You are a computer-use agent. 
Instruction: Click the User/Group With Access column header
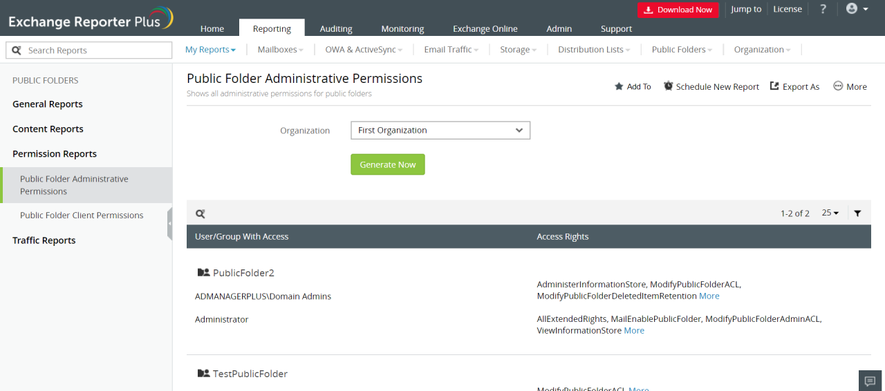pos(242,236)
